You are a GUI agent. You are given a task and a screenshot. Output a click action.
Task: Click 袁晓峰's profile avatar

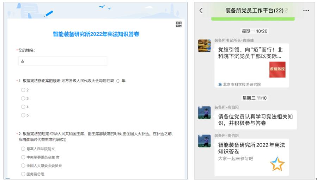pos(204,46)
